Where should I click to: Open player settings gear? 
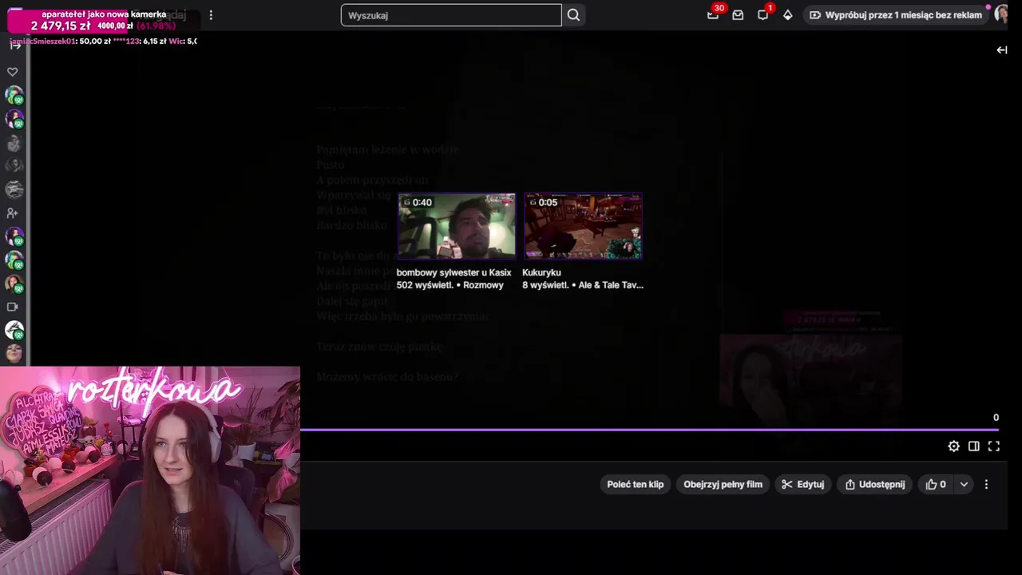[953, 446]
